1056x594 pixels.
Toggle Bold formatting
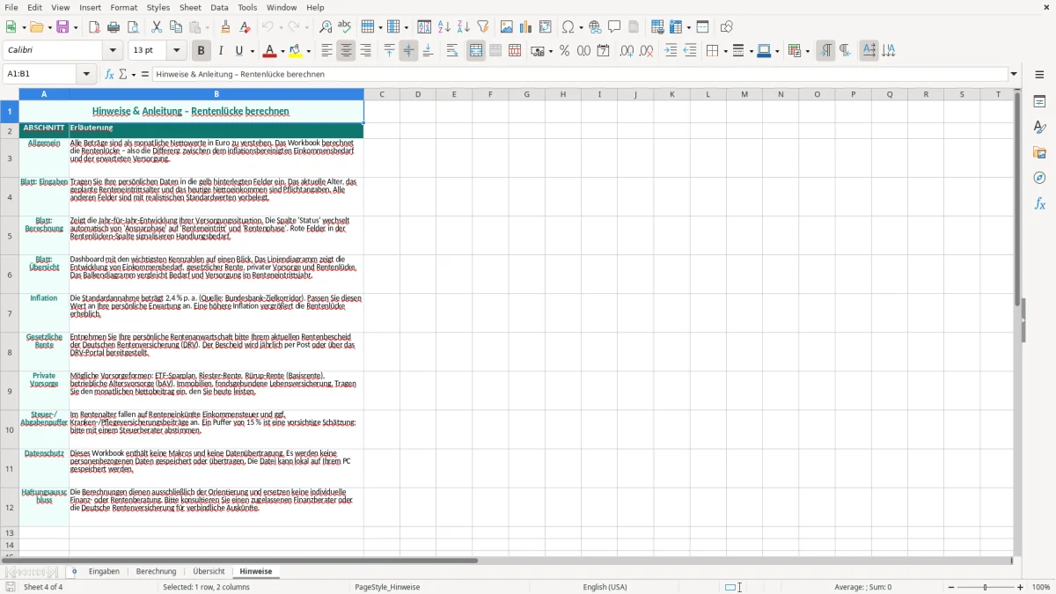pyautogui.click(x=201, y=51)
